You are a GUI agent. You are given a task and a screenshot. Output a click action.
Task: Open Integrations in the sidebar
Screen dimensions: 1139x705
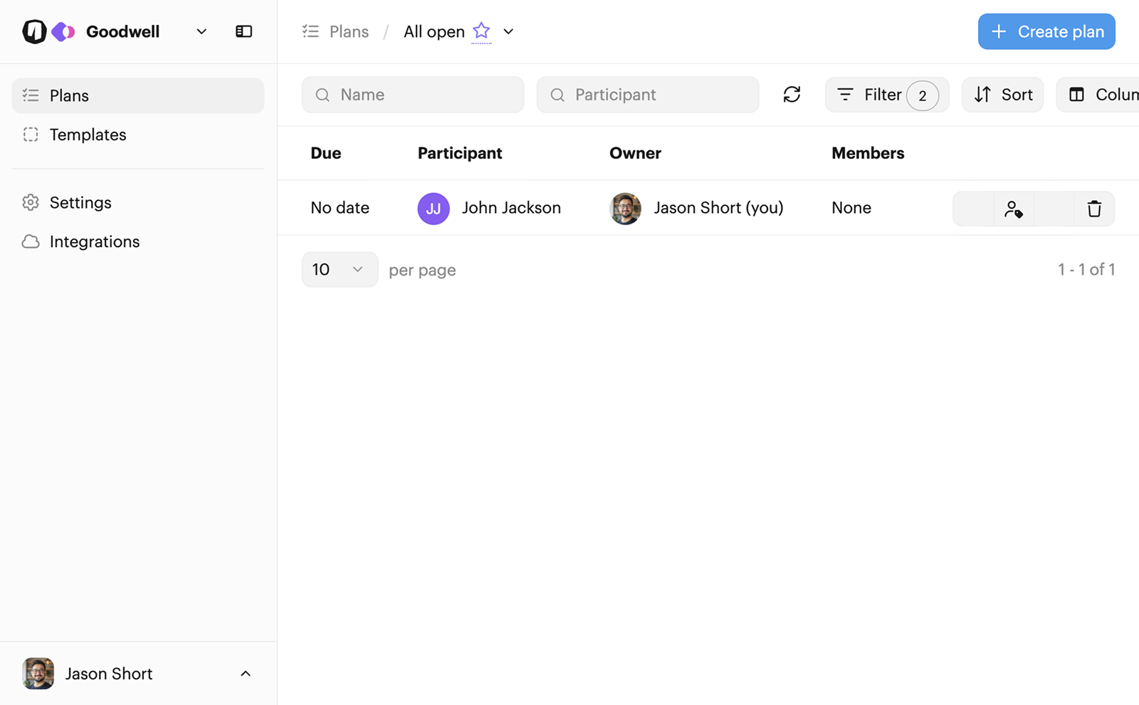click(x=94, y=241)
